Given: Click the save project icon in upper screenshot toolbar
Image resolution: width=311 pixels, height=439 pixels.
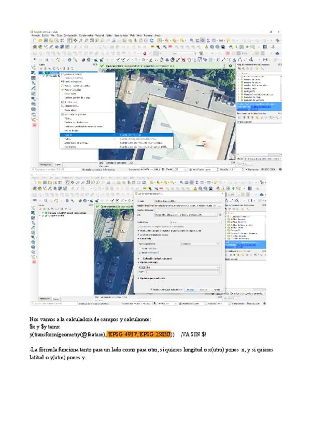Looking at the screenshot, I should point(46,40).
